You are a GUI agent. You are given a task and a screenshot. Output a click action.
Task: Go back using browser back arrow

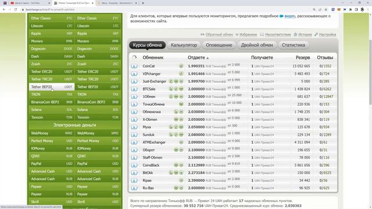coord(4,9)
